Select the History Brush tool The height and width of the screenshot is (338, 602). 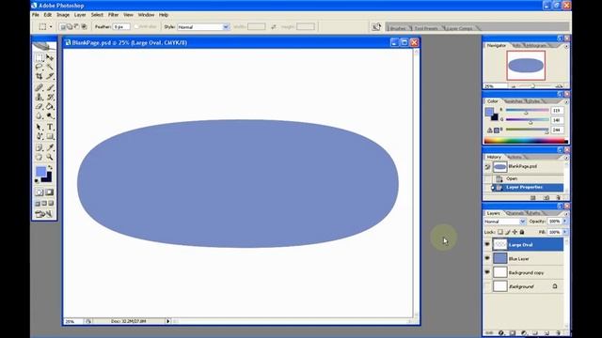pos(50,97)
